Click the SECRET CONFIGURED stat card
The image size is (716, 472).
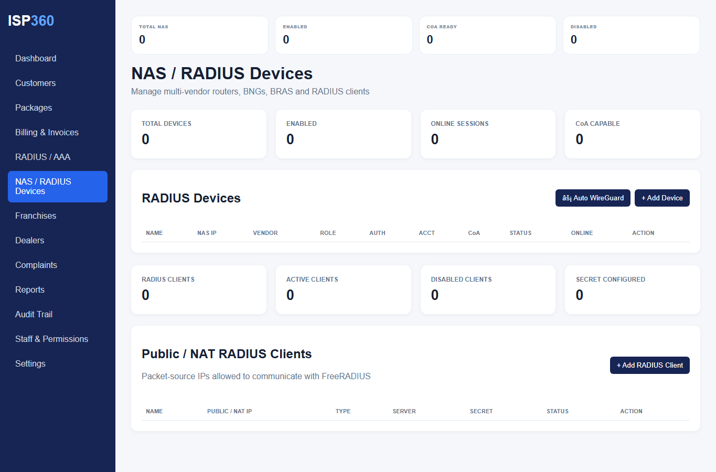coord(633,289)
